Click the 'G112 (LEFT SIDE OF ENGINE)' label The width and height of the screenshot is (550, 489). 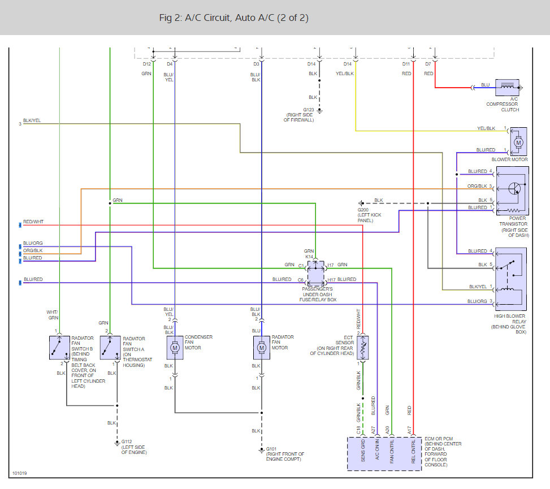click(134, 447)
